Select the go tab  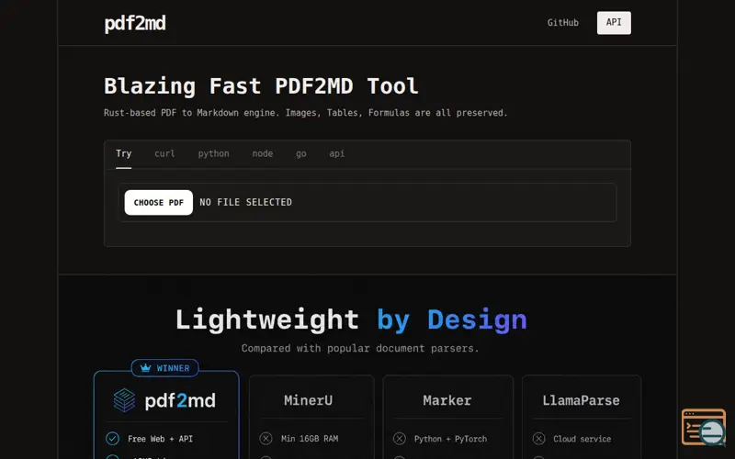[x=301, y=153]
